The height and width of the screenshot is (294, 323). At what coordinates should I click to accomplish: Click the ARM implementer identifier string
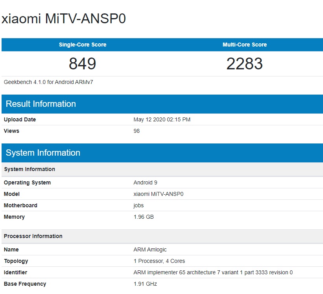pos(213,272)
